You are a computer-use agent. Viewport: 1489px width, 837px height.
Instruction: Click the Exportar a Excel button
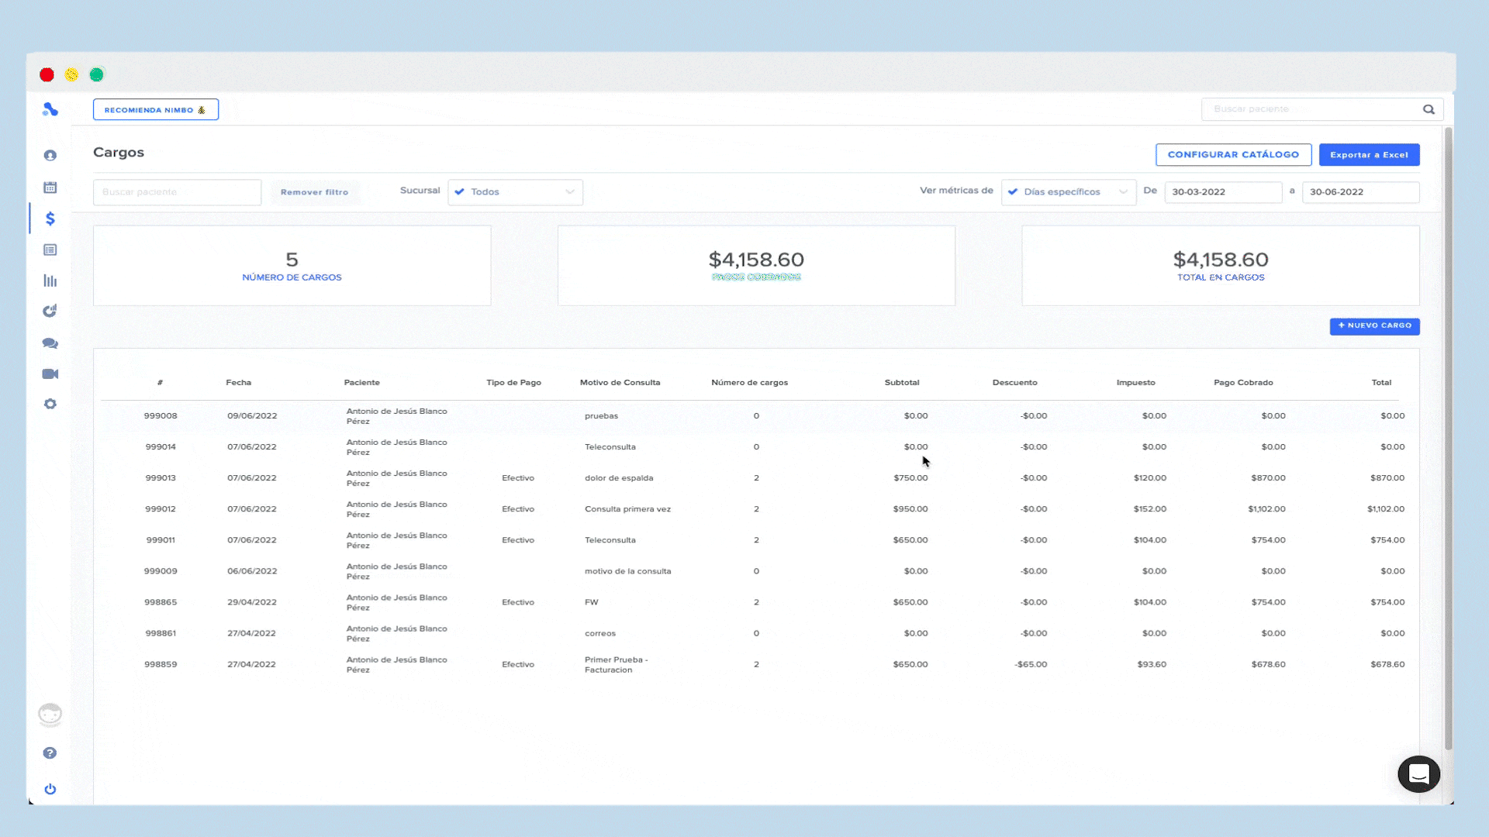1369,155
